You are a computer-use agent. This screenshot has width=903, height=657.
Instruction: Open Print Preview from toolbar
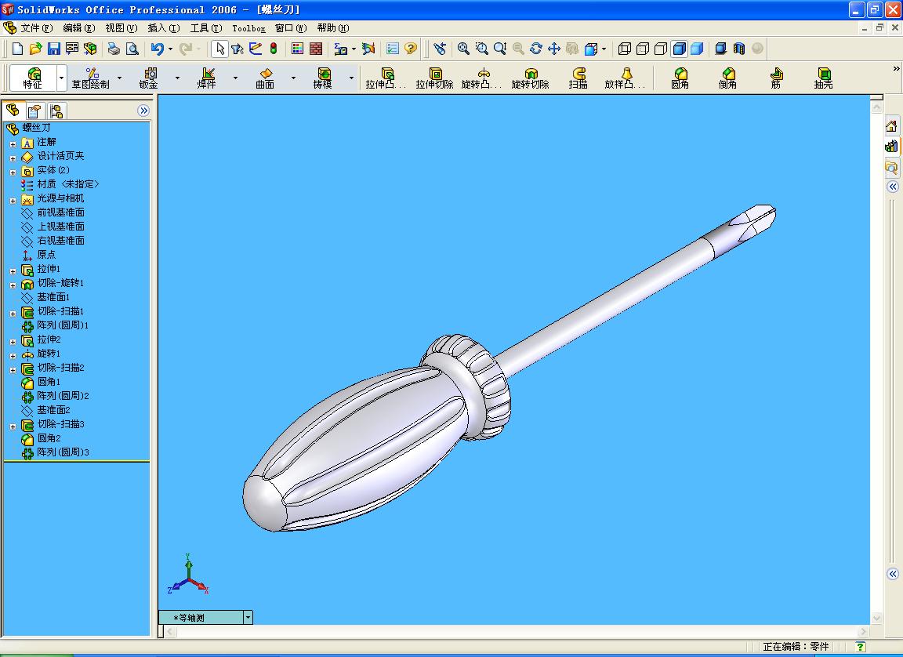[132, 49]
